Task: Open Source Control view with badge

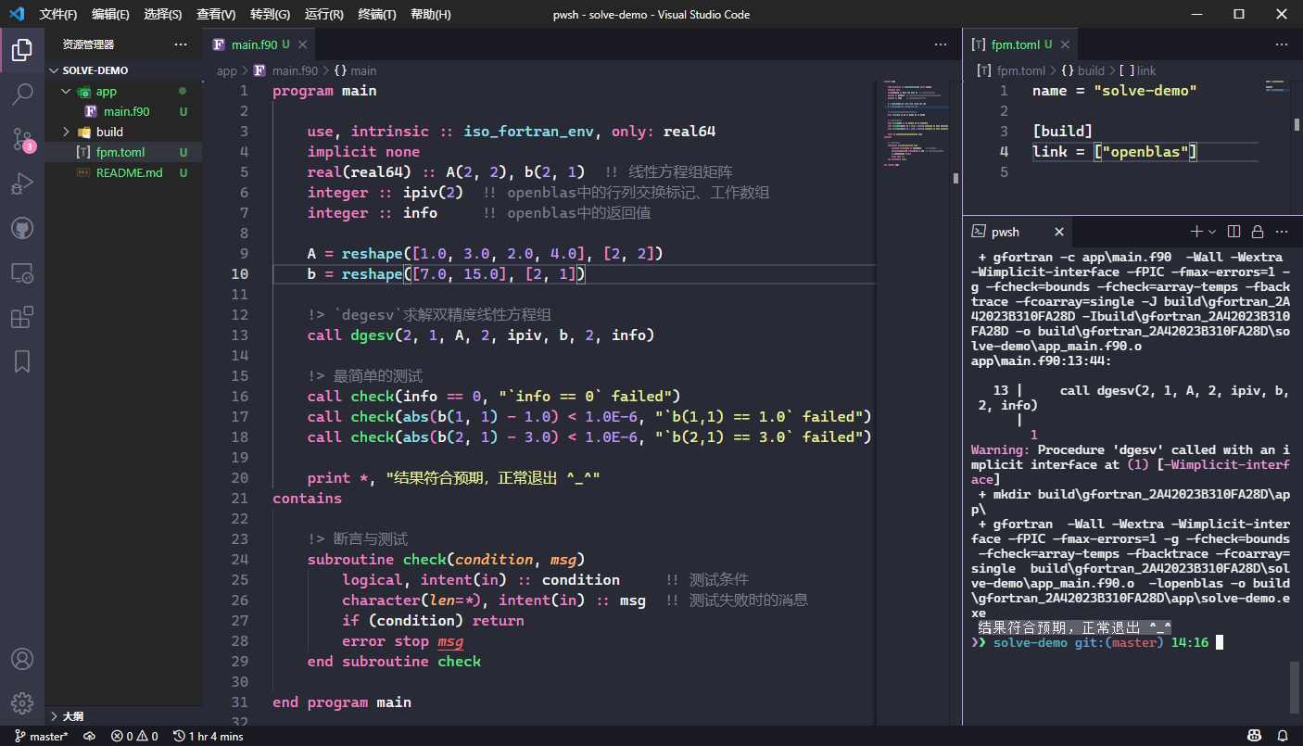Action: click(x=22, y=139)
